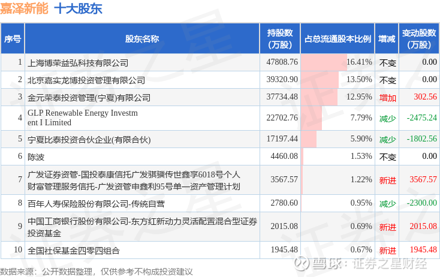Click the 中国工商银行 东方红新动力 fund entry
The width and height of the screenshot is (440, 277).
pos(142,227)
